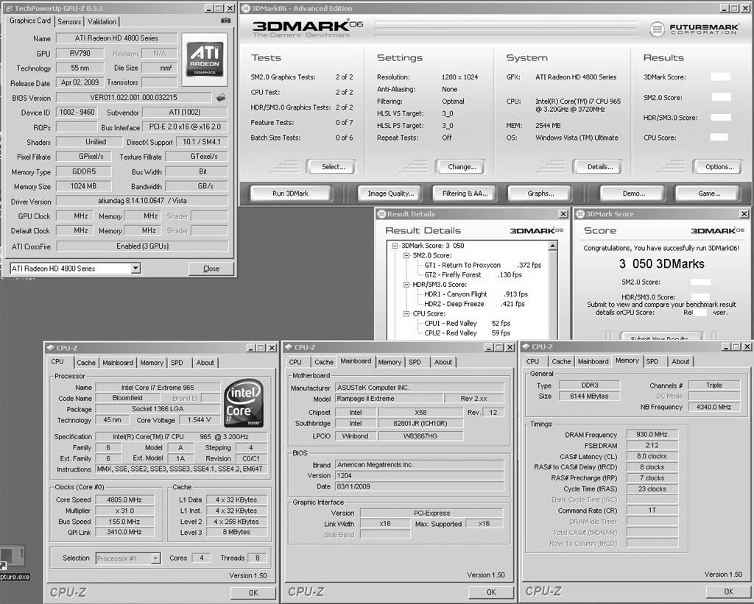The image size is (754, 604).
Task: Close the 3DMark Score window
Action: pos(744,214)
